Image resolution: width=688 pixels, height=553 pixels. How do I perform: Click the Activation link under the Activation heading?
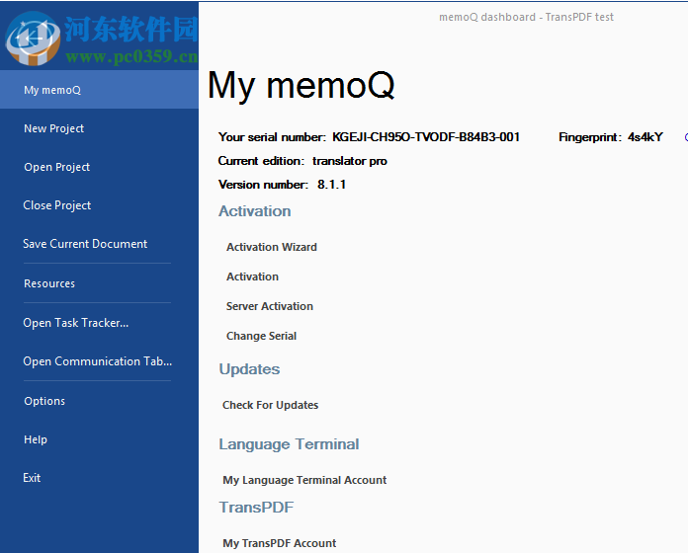252,276
